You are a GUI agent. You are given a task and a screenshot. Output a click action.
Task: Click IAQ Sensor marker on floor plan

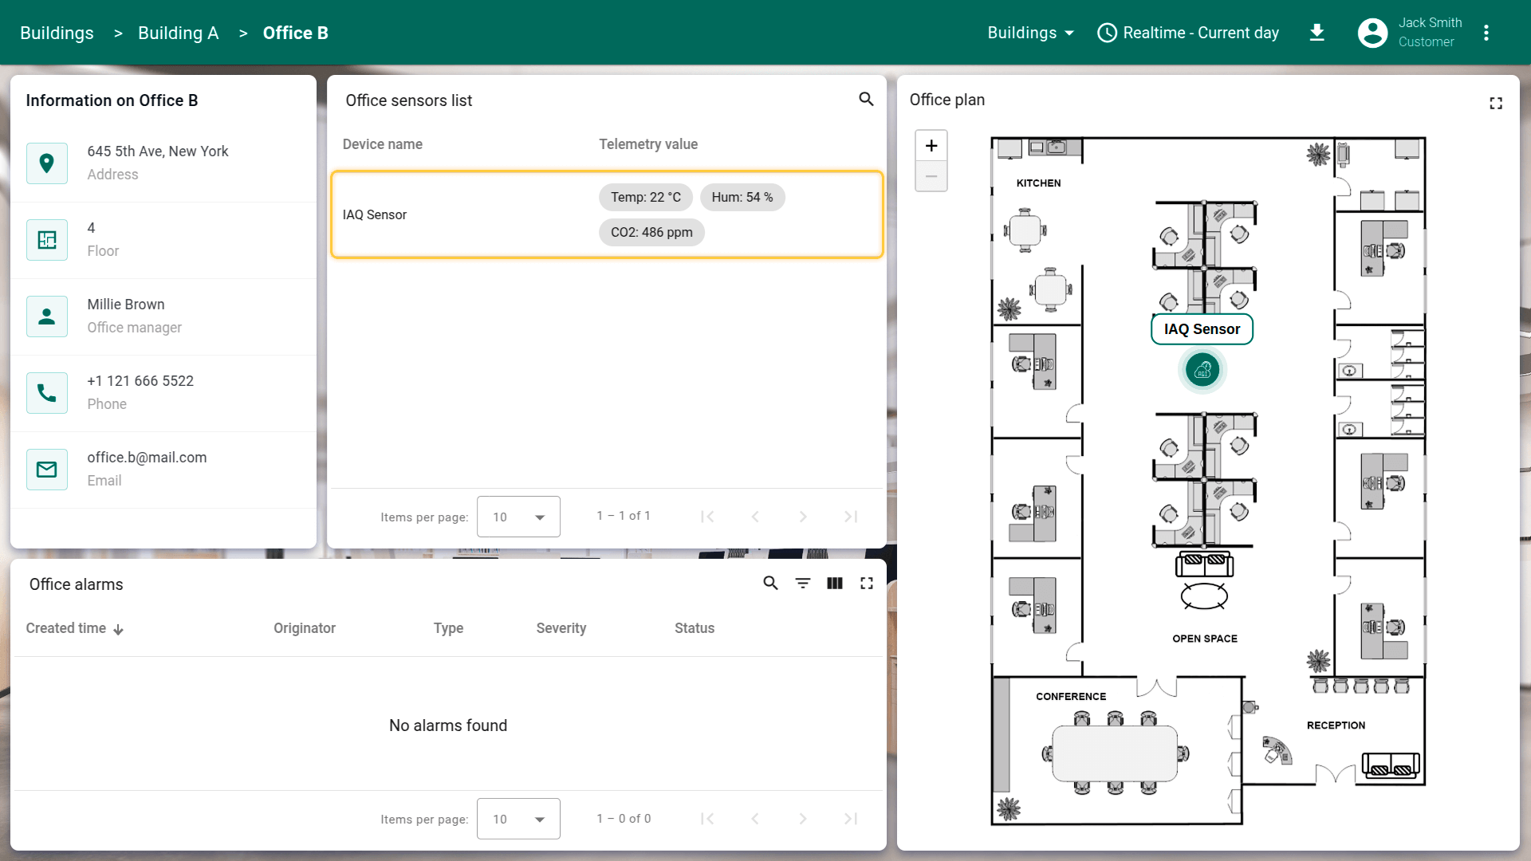click(x=1202, y=370)
